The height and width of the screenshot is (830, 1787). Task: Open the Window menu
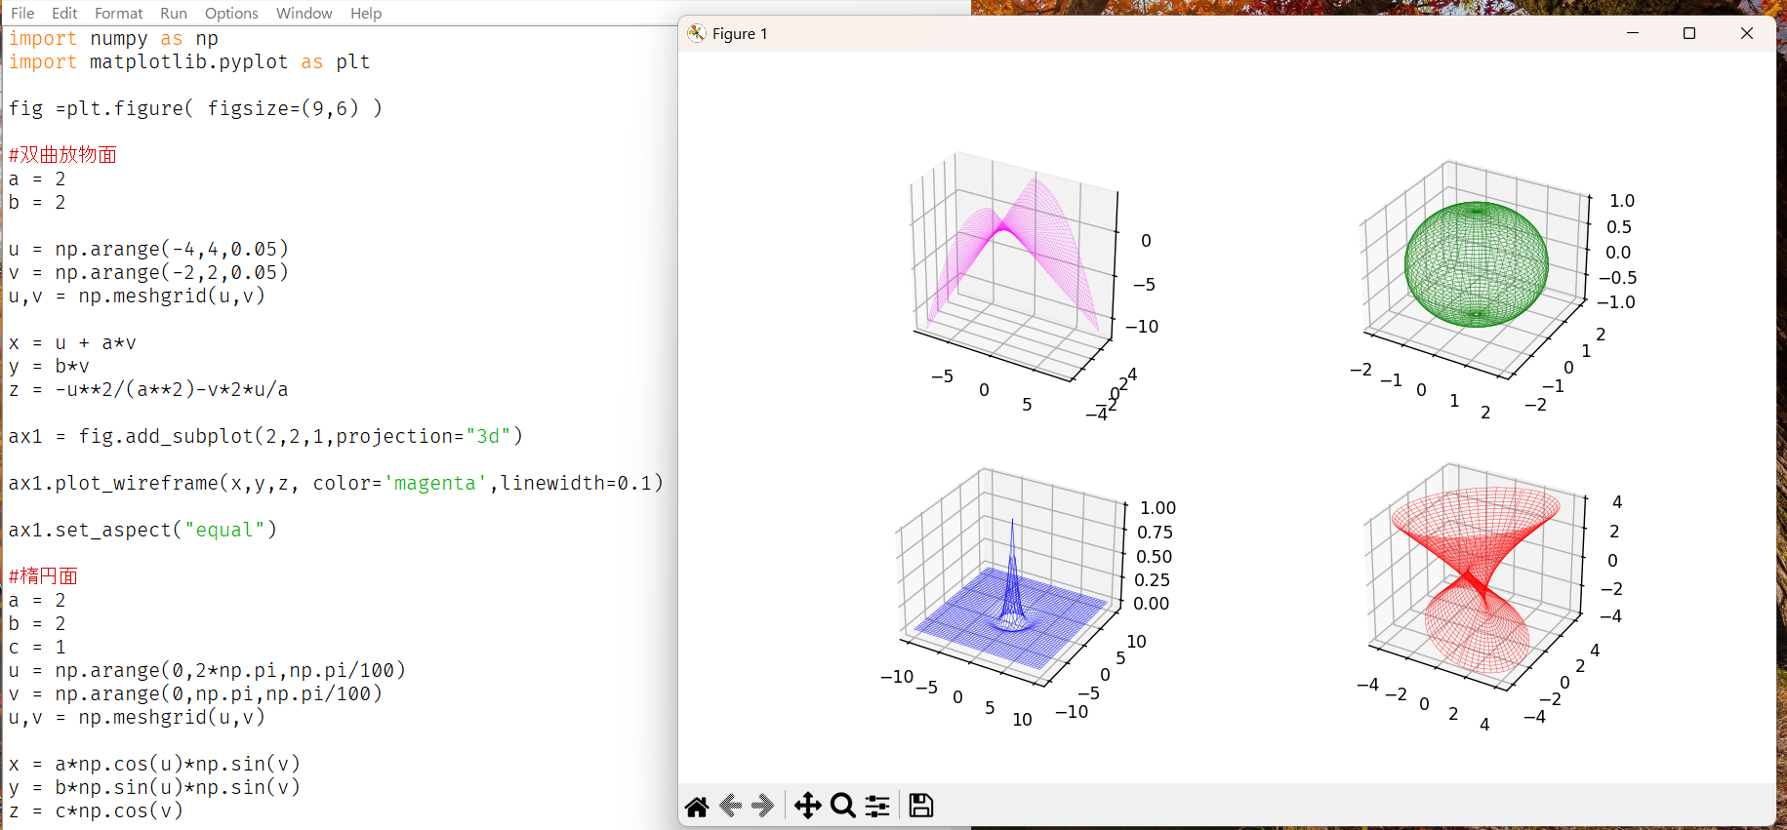305,13
